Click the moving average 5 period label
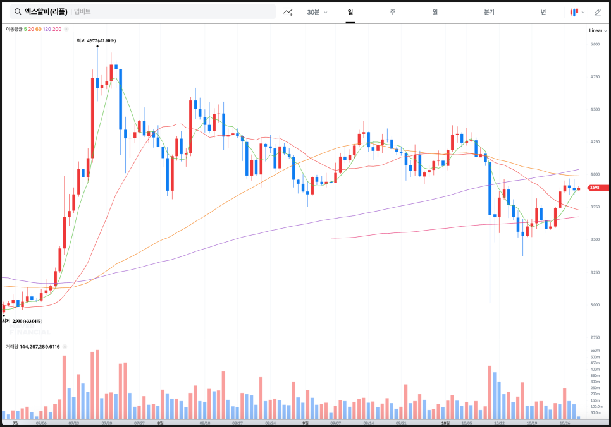This screenshot has height=427, width=611. coord(25,29)
